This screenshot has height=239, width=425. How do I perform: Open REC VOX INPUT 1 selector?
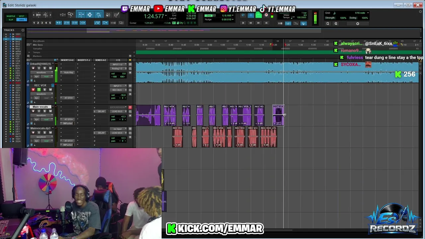[x=118, y=86]
